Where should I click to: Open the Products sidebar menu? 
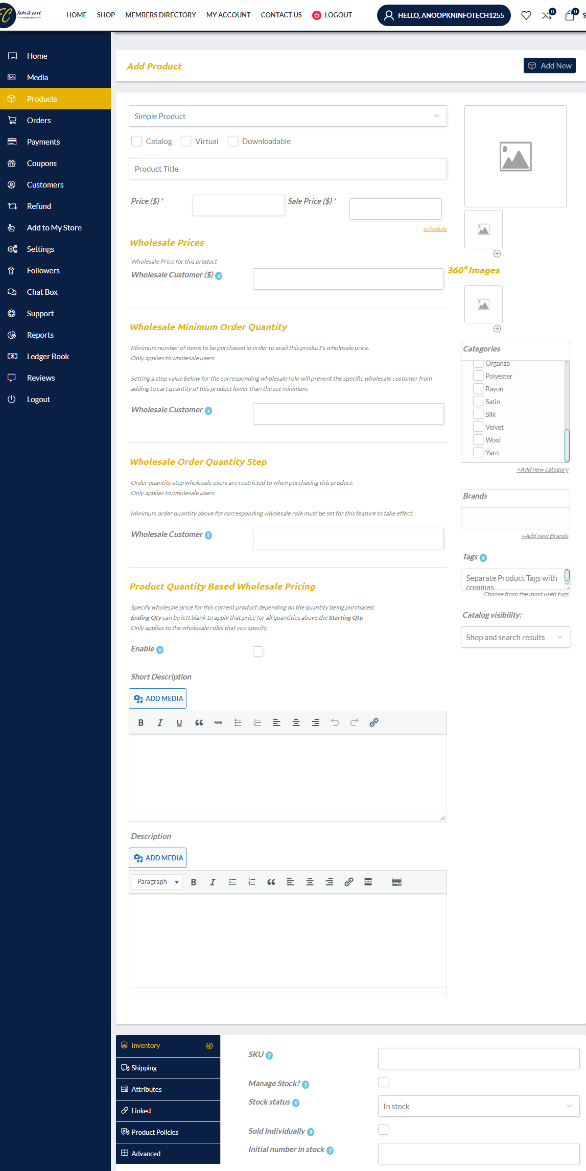click(x=55, y=99)
